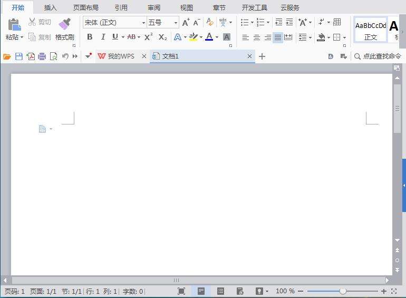Switch to the 插入 ribbon tab

coord(51,7)
